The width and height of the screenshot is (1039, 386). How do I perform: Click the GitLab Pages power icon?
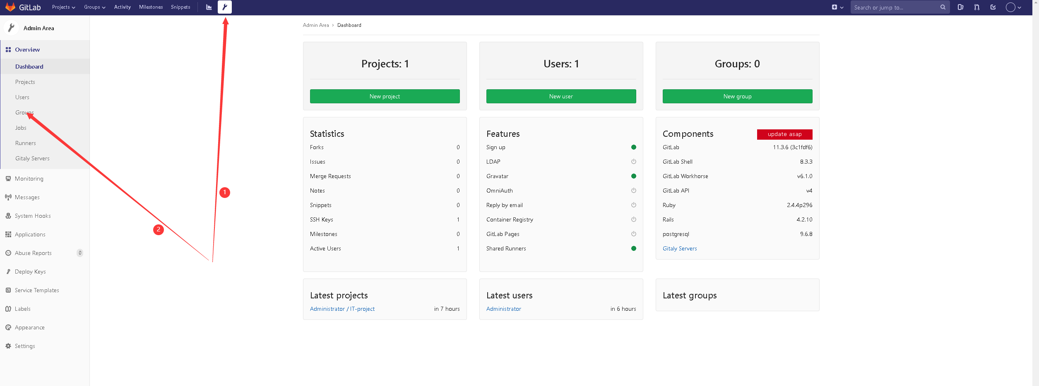click(x=633, y=234)
